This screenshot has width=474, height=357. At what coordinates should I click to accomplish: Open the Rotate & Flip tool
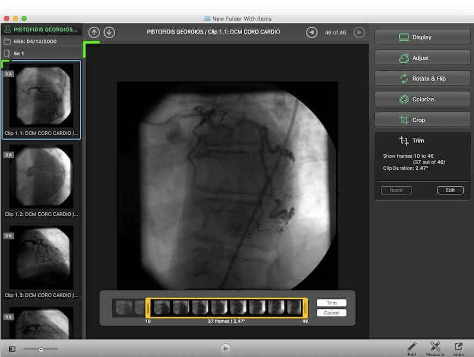coord(422,78)
